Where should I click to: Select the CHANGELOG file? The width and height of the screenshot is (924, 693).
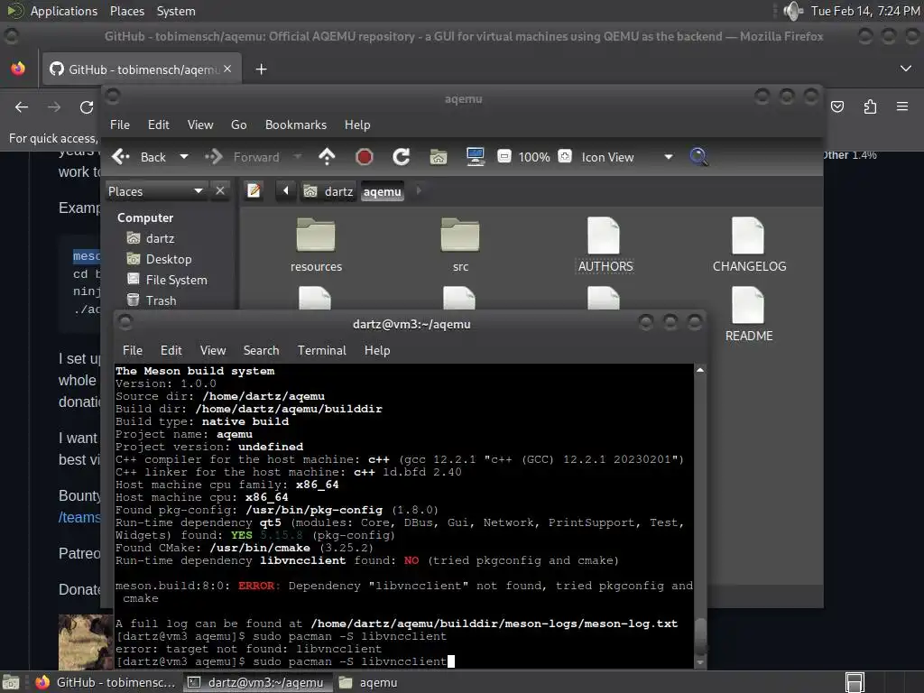(749, 245)
